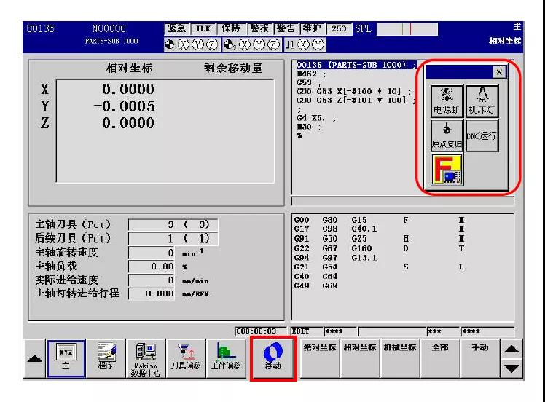The image size is (545, 402).
Task: Click the up arrow right of 手动
Action: coord(511,349)
